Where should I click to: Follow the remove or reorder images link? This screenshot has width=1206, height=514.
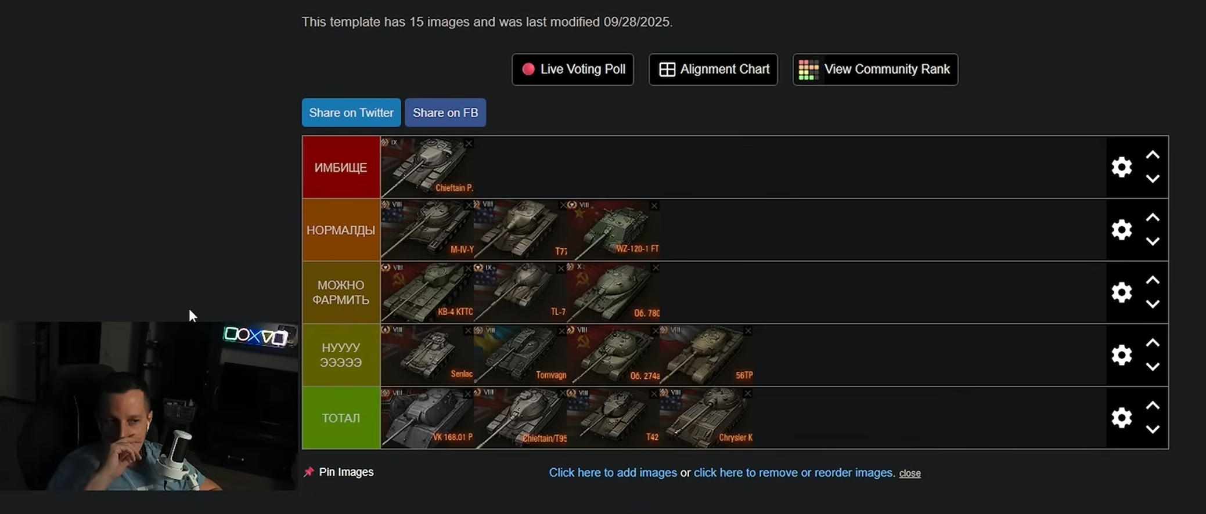pyautogui.click(x=794, y=473)
